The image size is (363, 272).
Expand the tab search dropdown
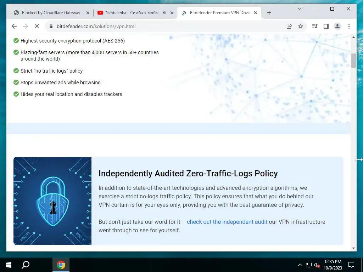pyautogui.click(x=299, y=9)
